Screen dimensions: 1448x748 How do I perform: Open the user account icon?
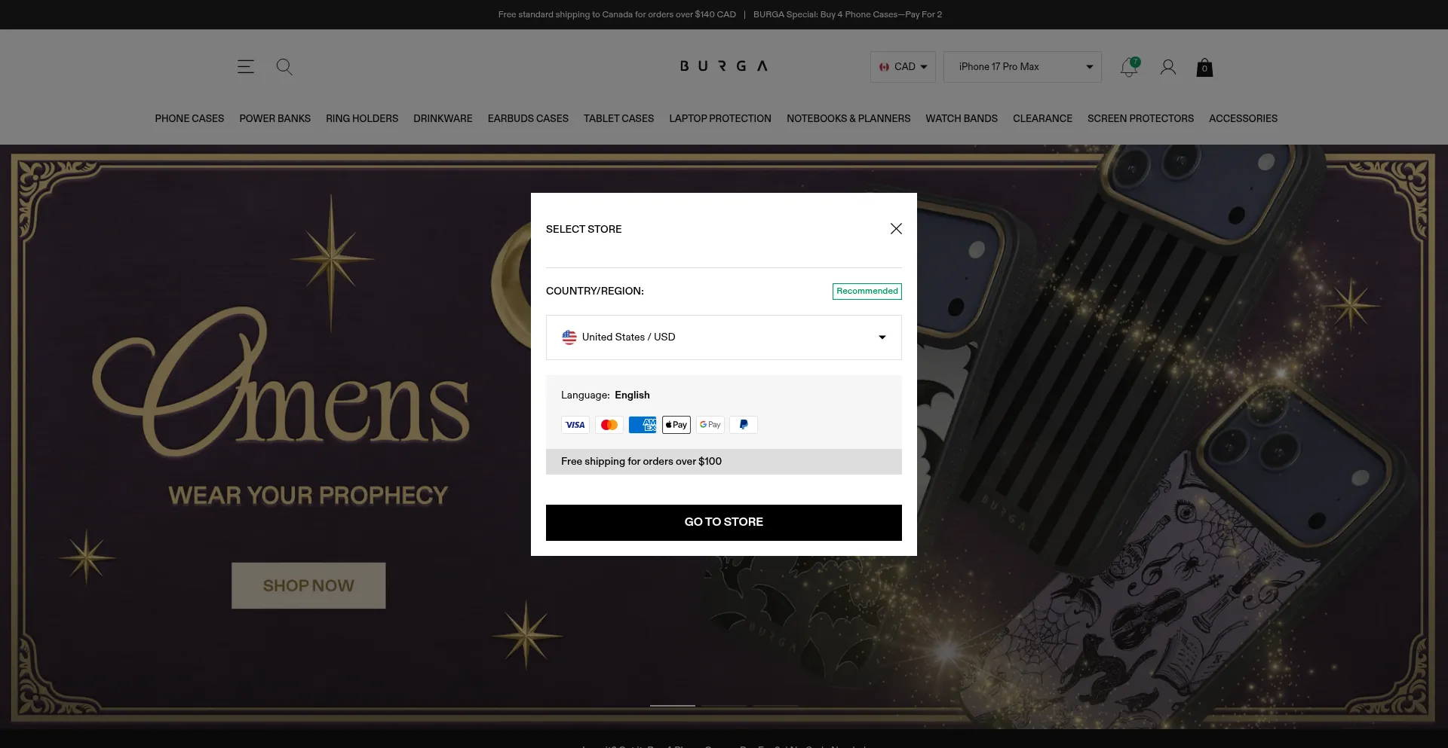(x=1168, y=67)
